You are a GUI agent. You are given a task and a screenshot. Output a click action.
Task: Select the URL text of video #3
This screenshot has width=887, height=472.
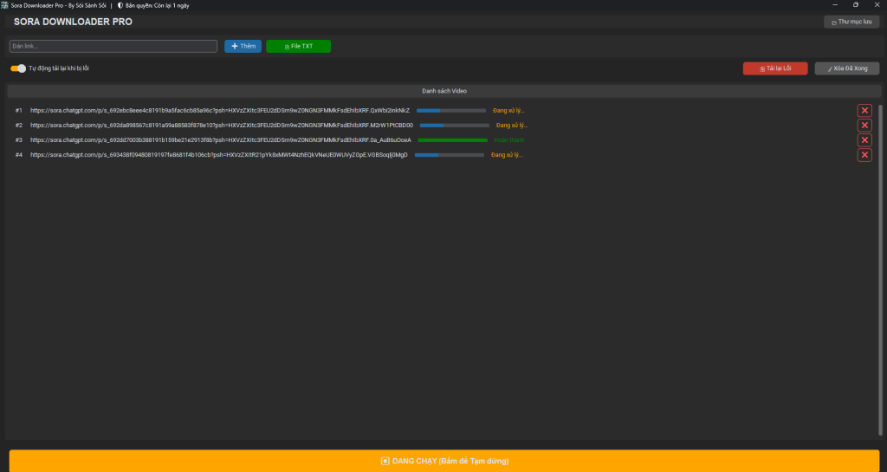[x=221, y=140]
